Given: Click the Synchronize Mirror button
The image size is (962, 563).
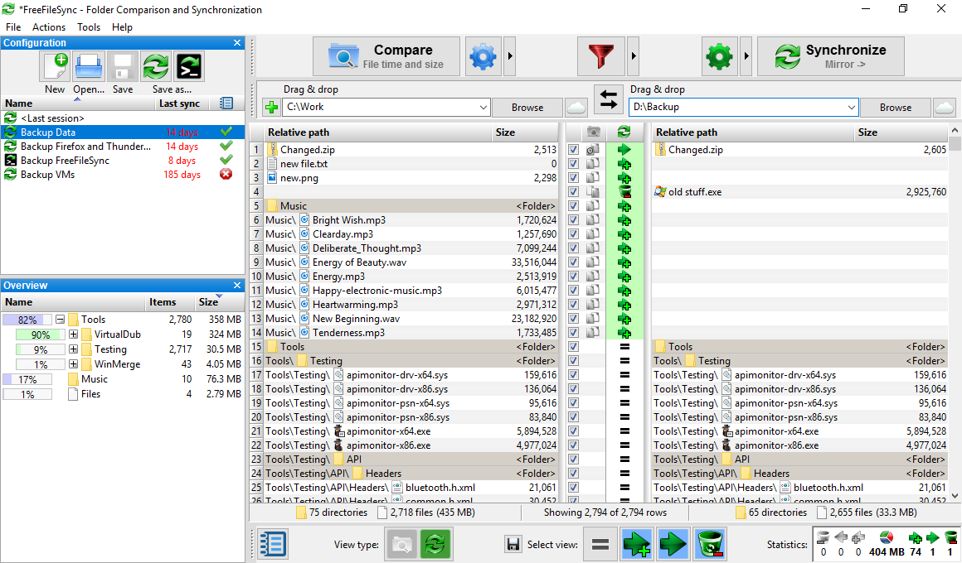Looking at the screenshot, I should coord(830,56).
